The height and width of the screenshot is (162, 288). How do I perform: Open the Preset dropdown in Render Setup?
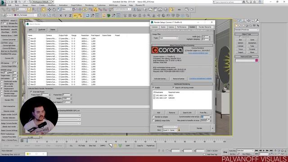click(170, 127)
